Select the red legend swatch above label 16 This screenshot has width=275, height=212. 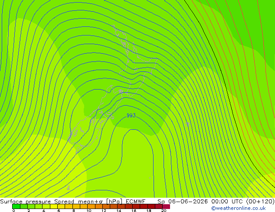click(136, 206)
